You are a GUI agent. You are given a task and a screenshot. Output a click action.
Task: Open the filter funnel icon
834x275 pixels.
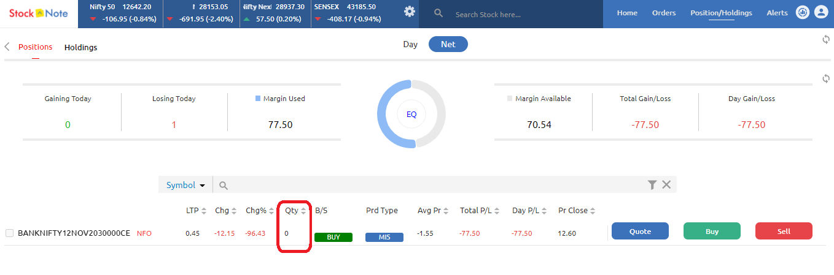tap(652, 185)
